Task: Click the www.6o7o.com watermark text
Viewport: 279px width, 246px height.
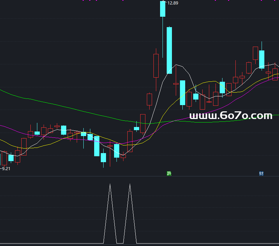Action: click(x=231, y=116)
